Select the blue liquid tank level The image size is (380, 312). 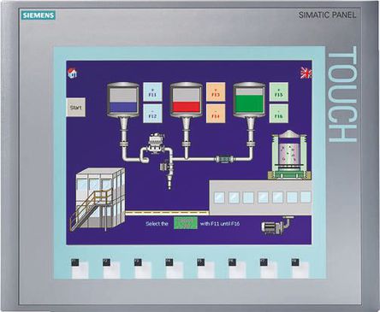coord(123,100)
